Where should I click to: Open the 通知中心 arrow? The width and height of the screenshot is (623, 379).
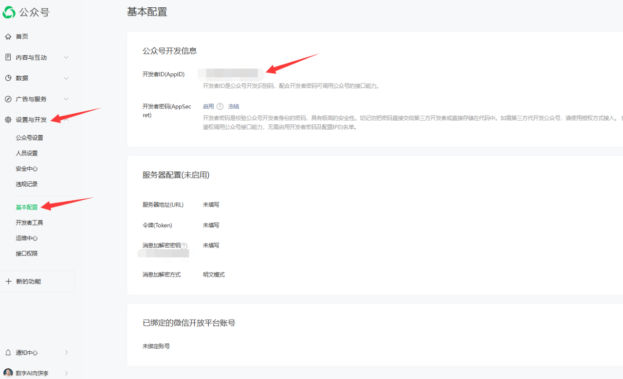click(x=66, y=352)
